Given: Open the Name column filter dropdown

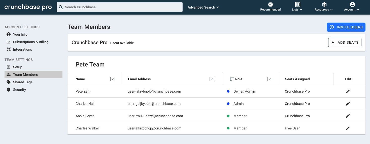Looking at the screenshot, I should (x=113, y=79).
